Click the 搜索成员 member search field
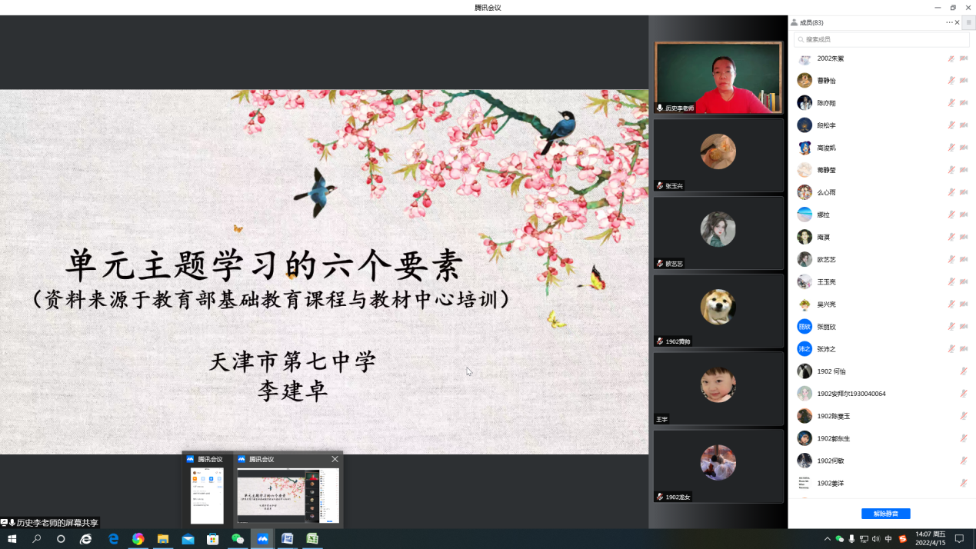Viewport: 976px width, 549px height. tap(881, 39)
